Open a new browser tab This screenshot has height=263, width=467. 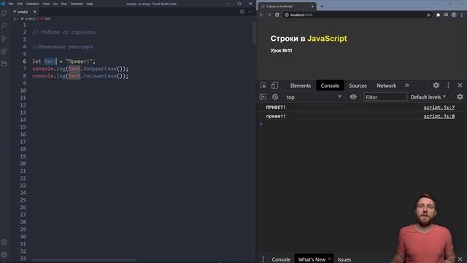322,7
